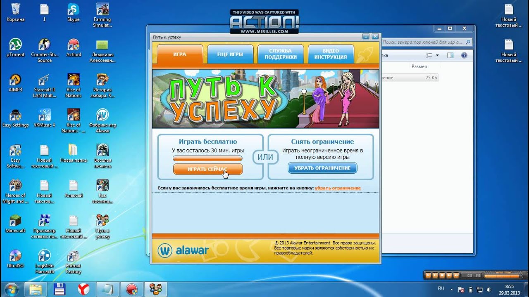This screenshot has width=529, height=297.
Task: Click the ИГРАТЬ СЕЙЧАС button
Action: click(x=207, y=169)
